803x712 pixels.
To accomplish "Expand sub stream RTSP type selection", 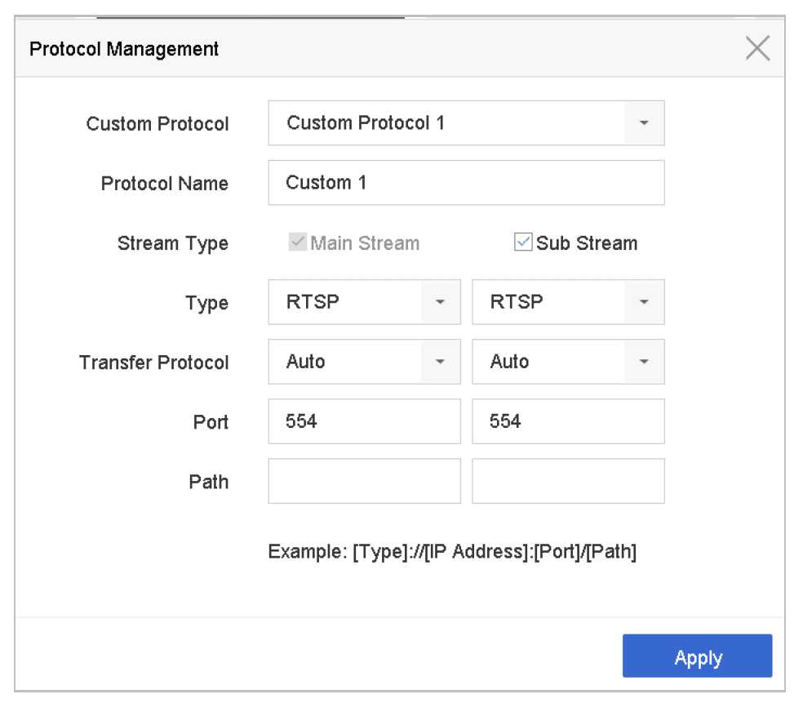I will (548, 302).
